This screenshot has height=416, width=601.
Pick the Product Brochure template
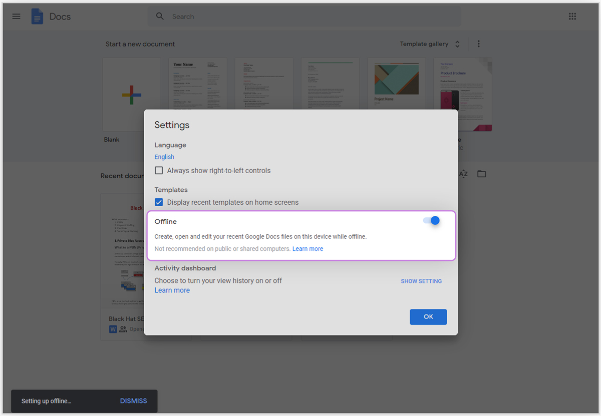coord(463,94)
